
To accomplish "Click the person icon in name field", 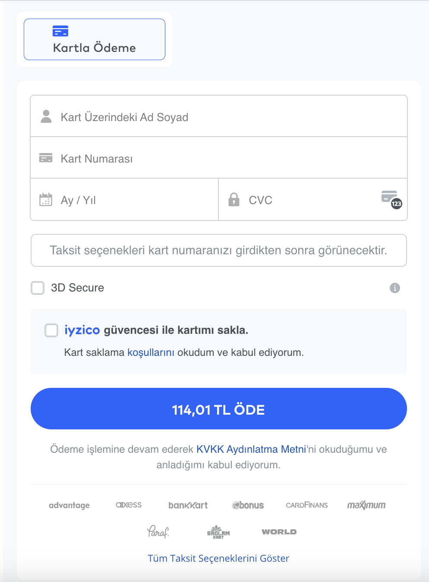I will (x=46, y=116).
